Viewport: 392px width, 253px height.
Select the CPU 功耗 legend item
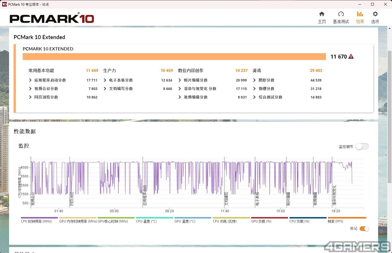(231, 220)
